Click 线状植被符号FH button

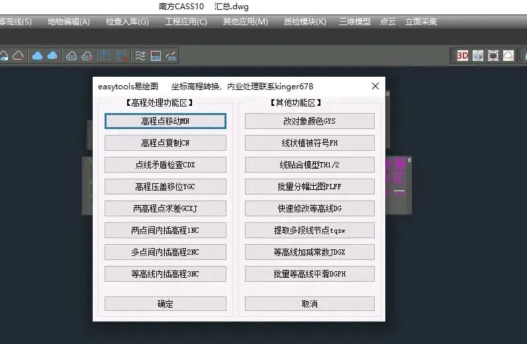[310, 143]
